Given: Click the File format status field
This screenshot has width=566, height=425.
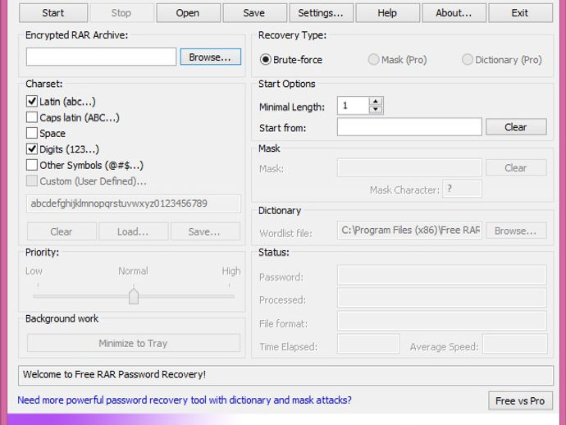Looking at the screenshot, I should 442,321.
